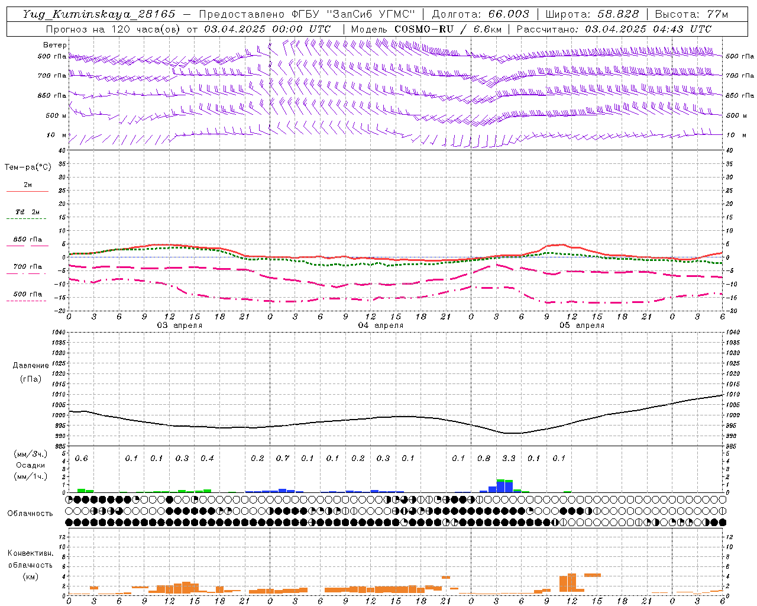The height and width of the screenshot is (606, 757).
Task: Click the 850 гПа temperature legend entry
Action: pyautogui.click(x=28, y=239)
